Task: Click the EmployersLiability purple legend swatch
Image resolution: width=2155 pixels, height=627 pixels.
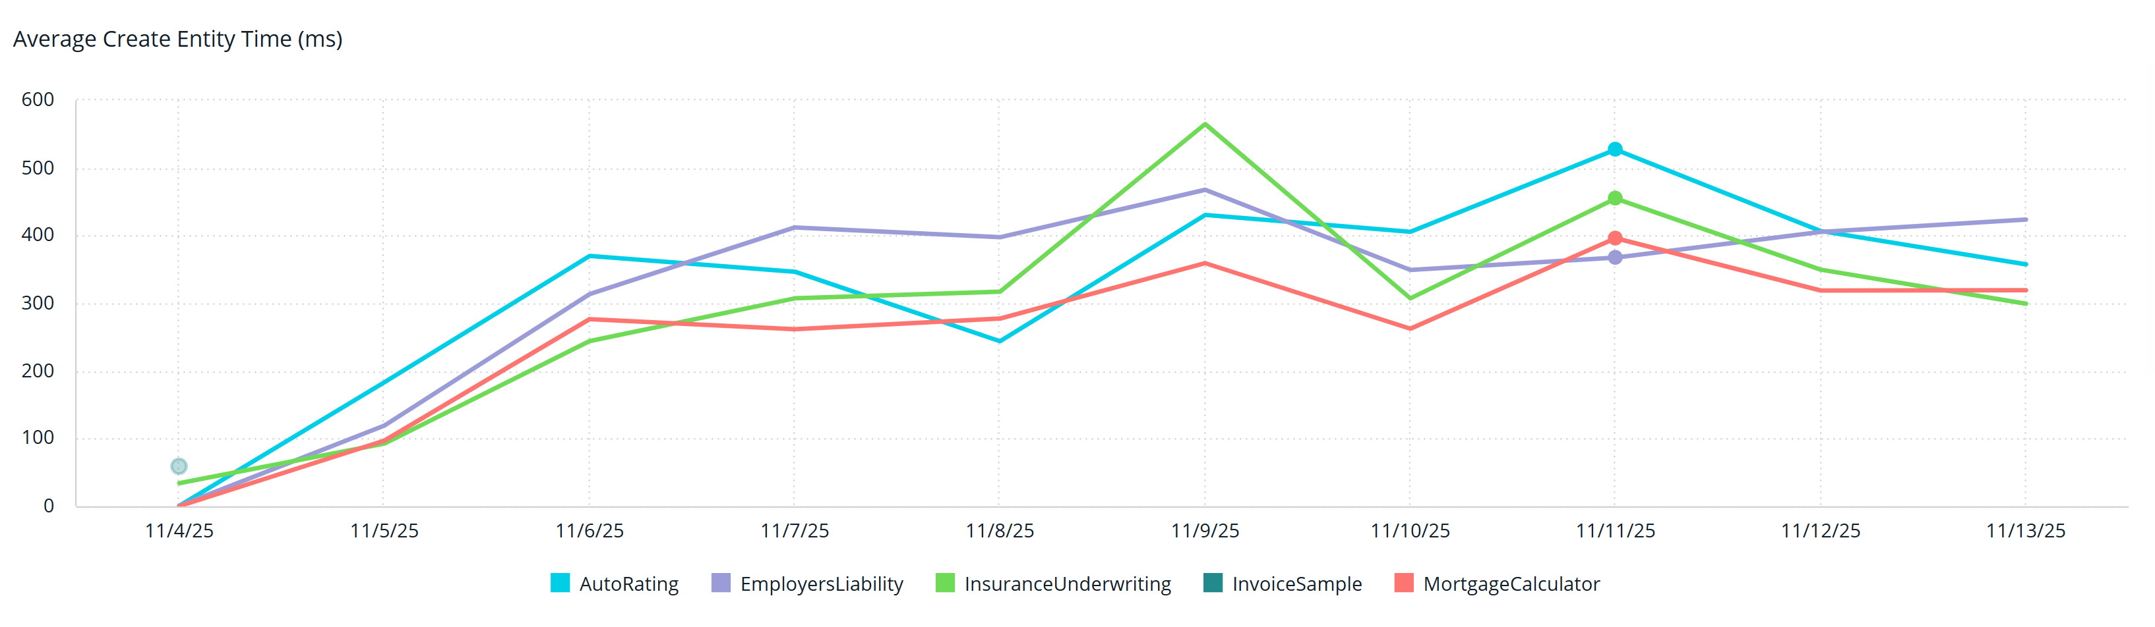Action: click(x=720, y=583)
